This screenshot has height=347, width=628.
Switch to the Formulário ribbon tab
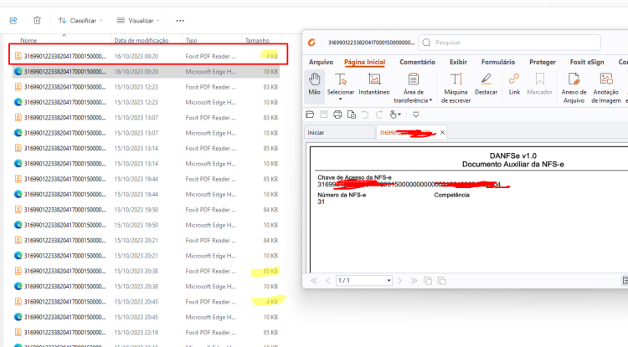(x=498, y=62)
